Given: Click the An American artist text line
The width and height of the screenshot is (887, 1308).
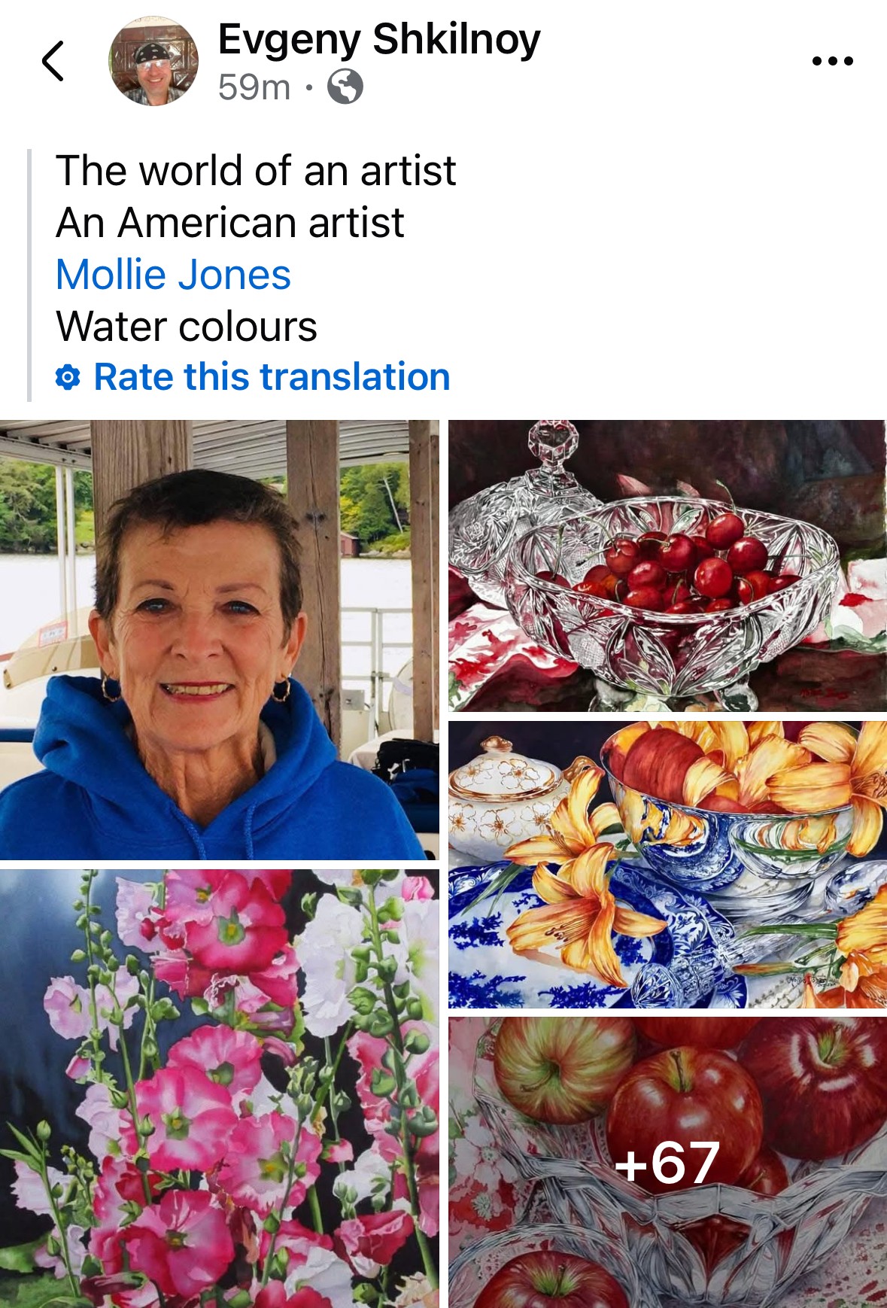Looking at the screenshot, I should [230, 223].
